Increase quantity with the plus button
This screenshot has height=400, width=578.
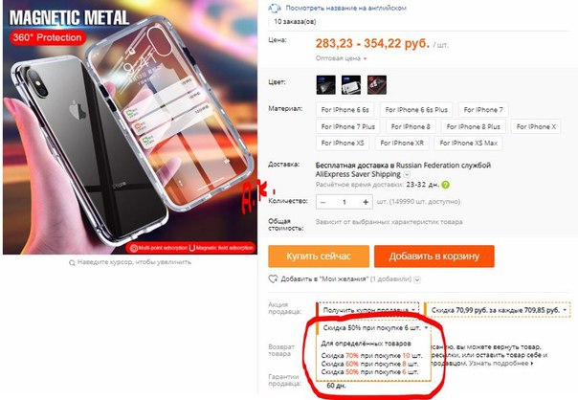click(366, 202)
